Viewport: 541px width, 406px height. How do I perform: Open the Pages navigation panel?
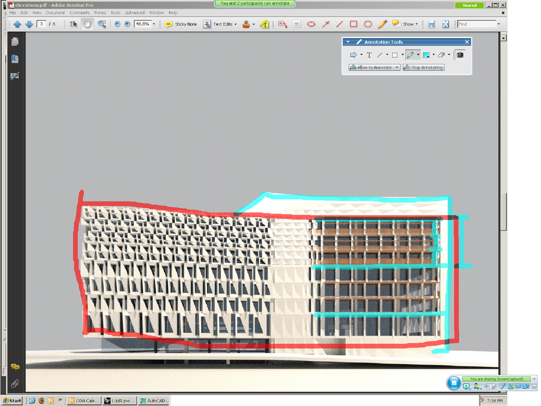pyautogui.click(x=15, y=42)
